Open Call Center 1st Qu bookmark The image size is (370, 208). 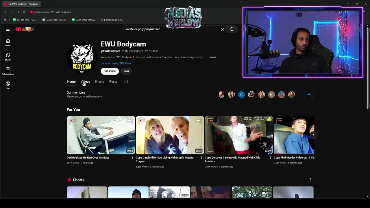[x=84, y=20]
